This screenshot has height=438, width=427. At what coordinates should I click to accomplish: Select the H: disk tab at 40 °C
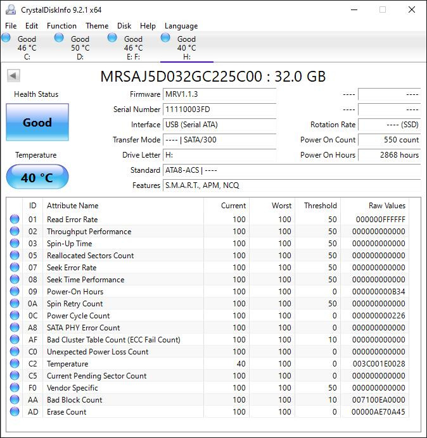click(x=186, y=47)
